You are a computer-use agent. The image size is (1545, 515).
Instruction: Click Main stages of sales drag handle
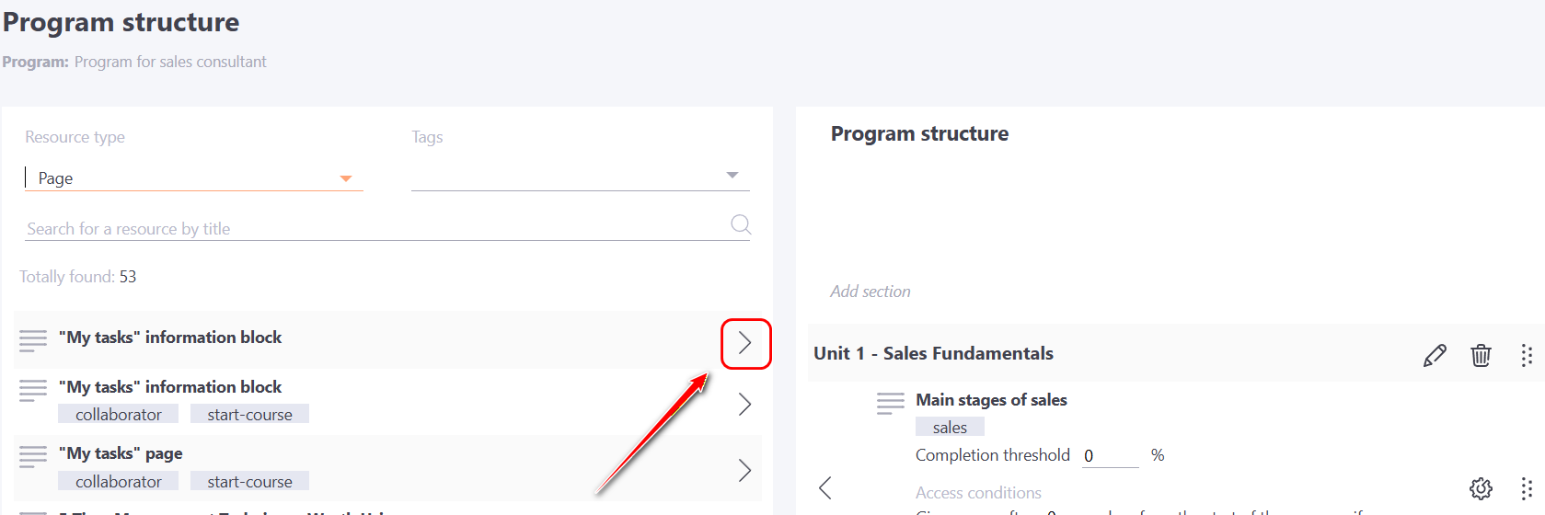890,403
